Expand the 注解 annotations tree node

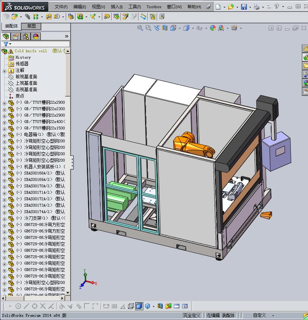[4, 71]
